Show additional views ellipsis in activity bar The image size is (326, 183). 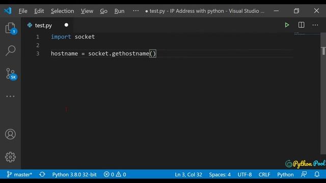coord(10,96)
